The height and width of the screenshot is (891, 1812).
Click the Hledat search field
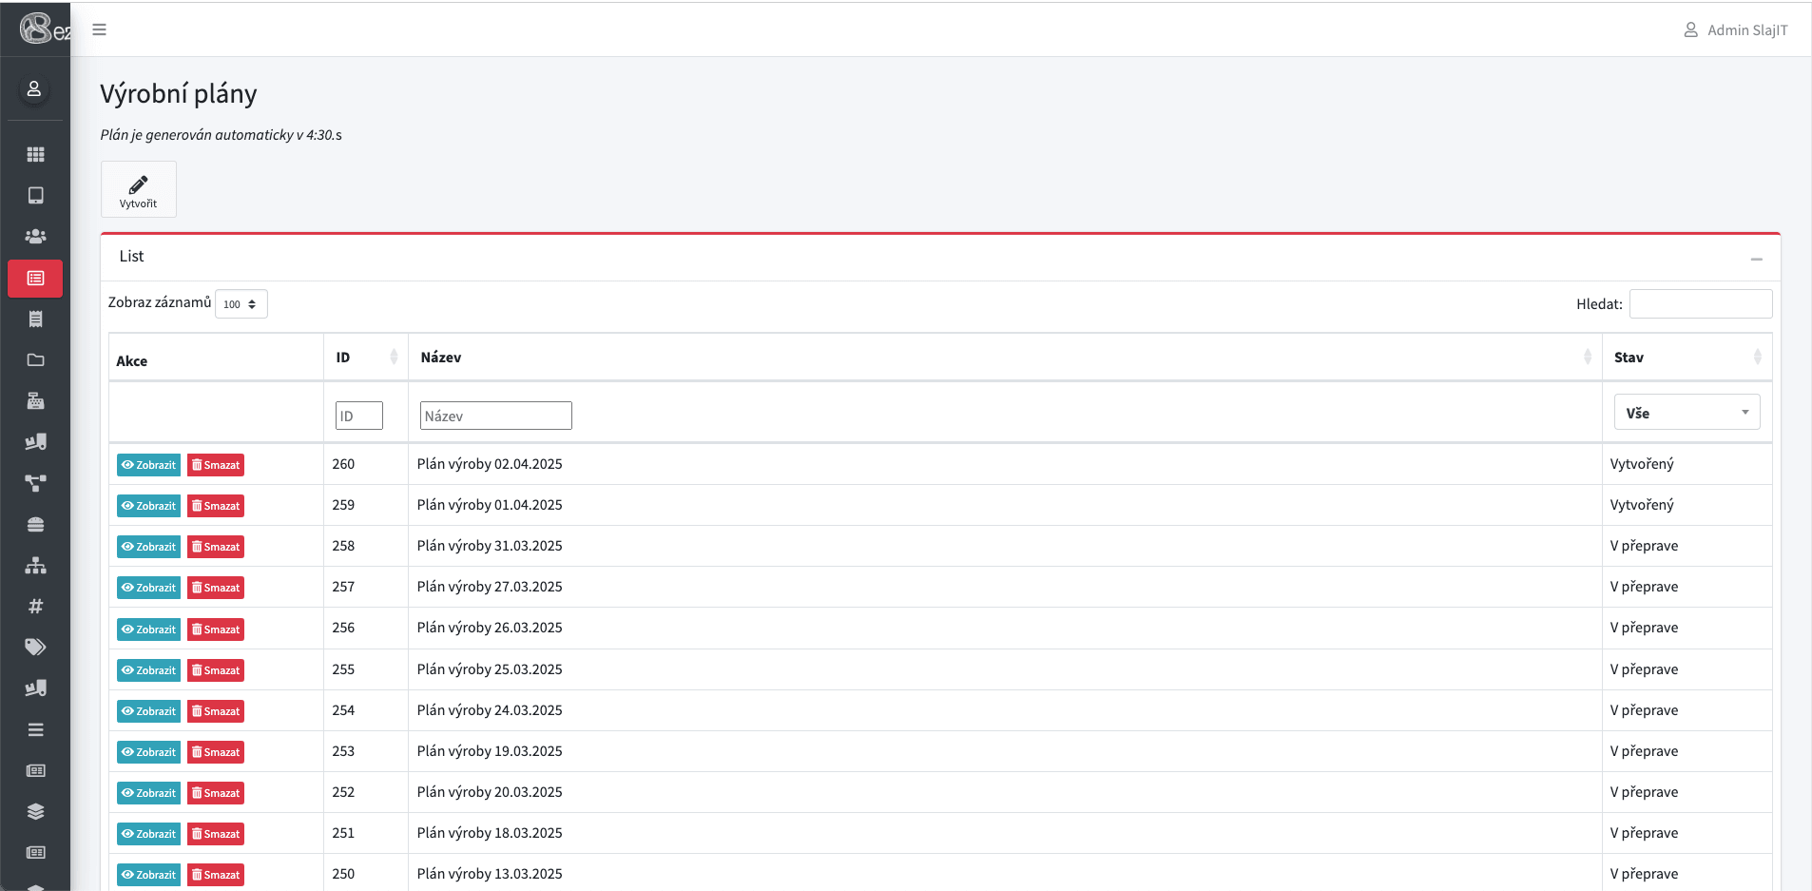[x=1700, y=304]
